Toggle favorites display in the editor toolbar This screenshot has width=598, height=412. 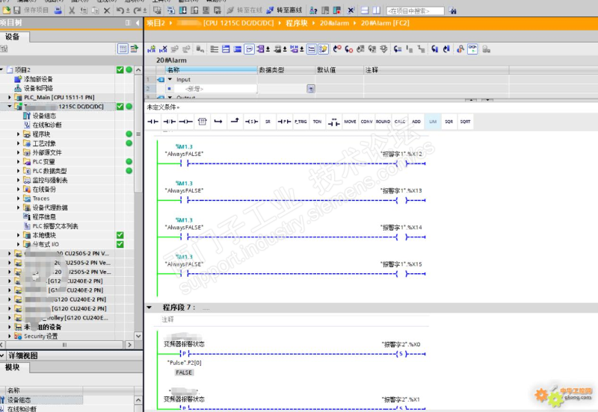(x=324, y=49)
